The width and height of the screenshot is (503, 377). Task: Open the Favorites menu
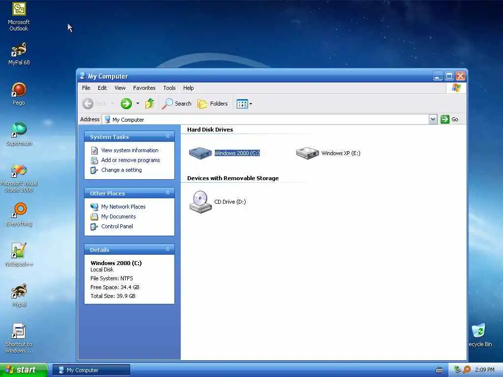[144, 88]
